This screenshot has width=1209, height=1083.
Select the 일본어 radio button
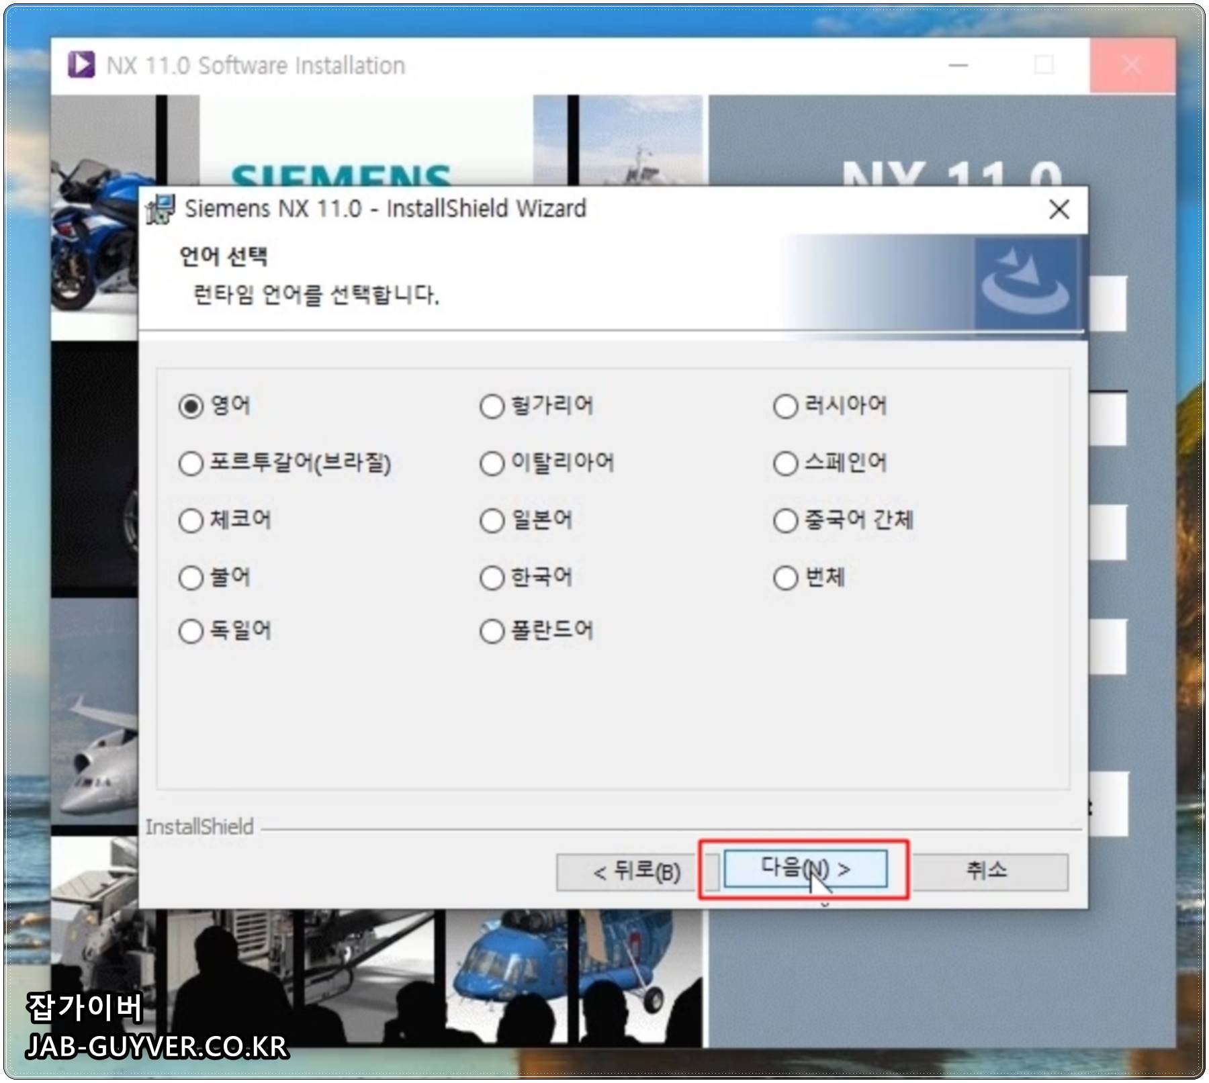tap(492, 520)
